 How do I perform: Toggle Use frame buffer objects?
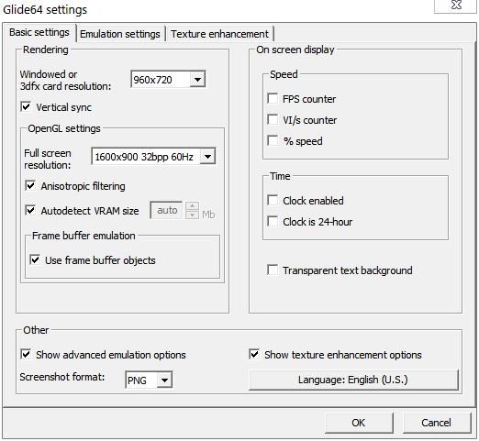click(x=35, y=259)
